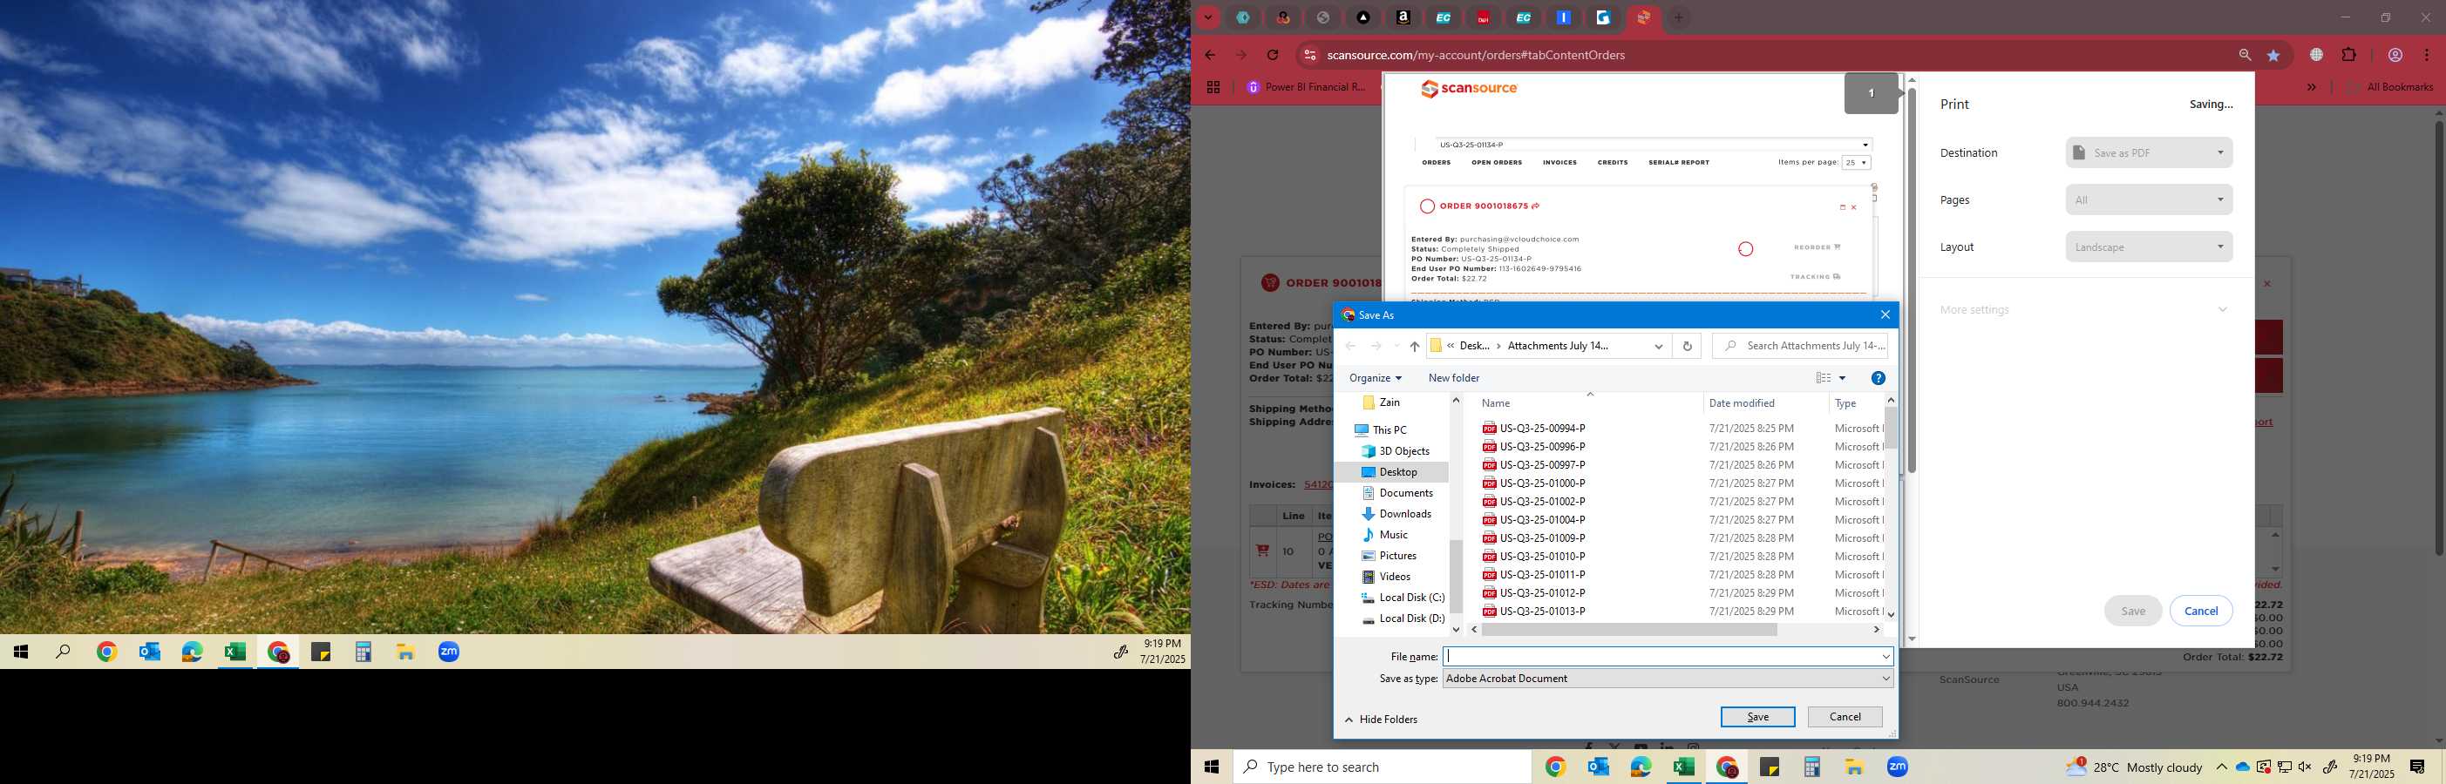Open the address path previous locations dropdown
The height and width of the screenshot is (784, 2446).
tap(1659, 347)
